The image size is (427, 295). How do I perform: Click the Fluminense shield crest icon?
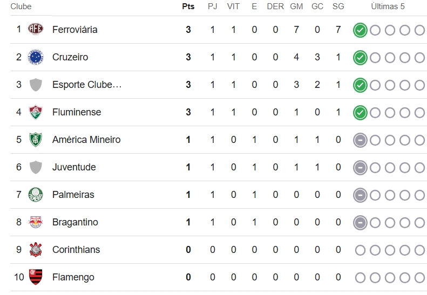click(x=36, y=112)
